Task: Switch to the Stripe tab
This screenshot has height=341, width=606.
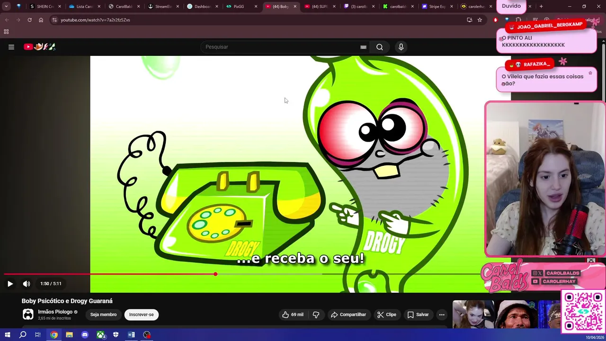Action: (x=437, y=7)
